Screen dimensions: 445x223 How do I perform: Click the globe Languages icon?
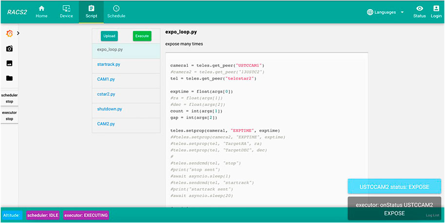(370, 12)
